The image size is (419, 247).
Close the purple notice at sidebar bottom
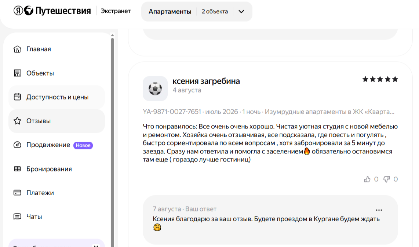click(96, 246)
